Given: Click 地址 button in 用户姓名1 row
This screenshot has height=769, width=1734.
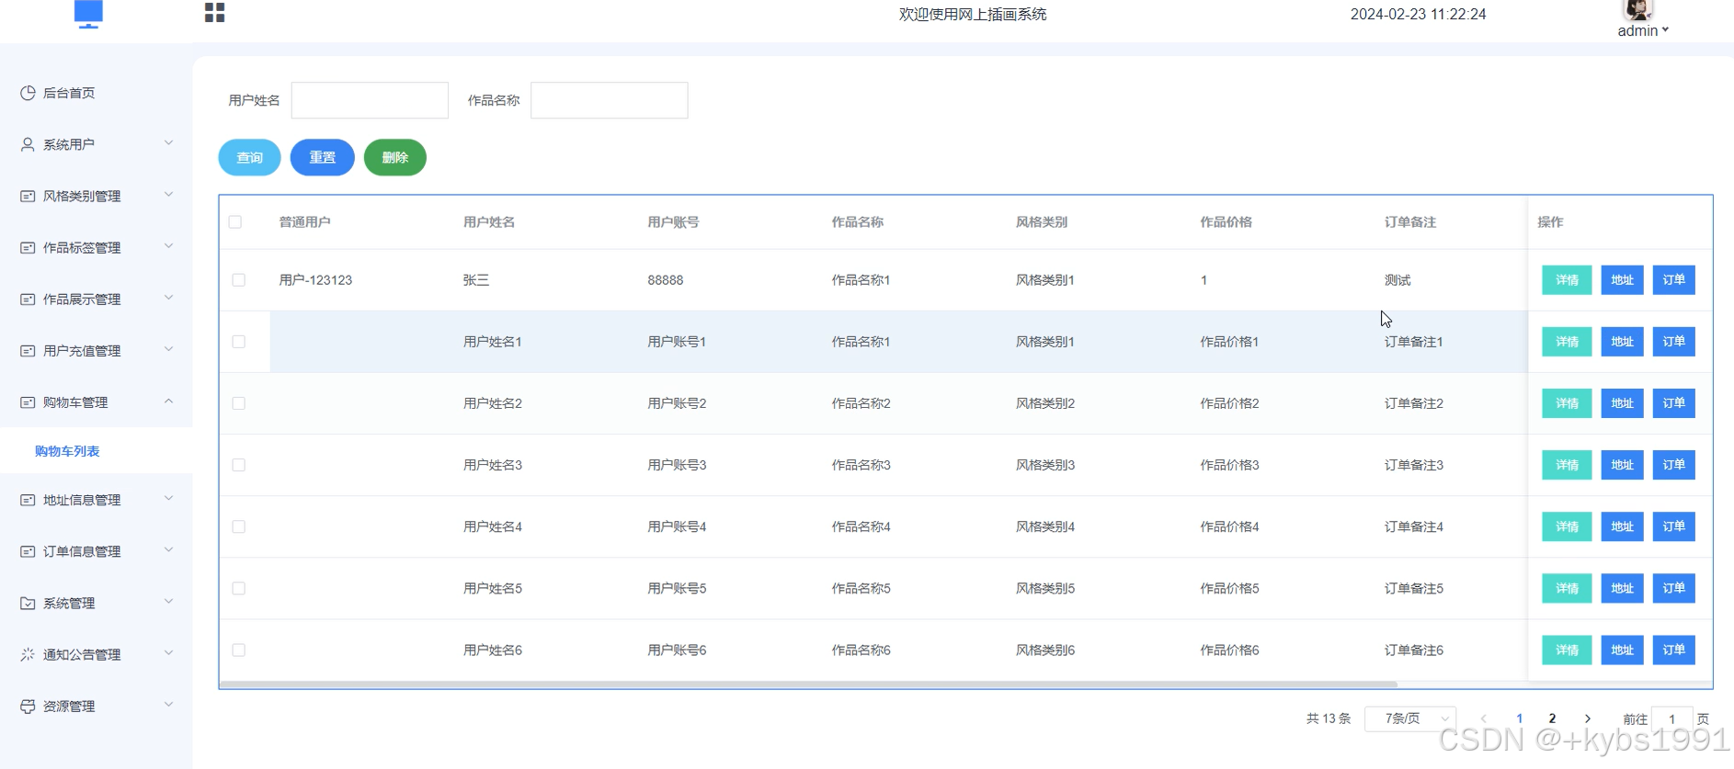Looking at the screenshot, I should coord(1622,342).
